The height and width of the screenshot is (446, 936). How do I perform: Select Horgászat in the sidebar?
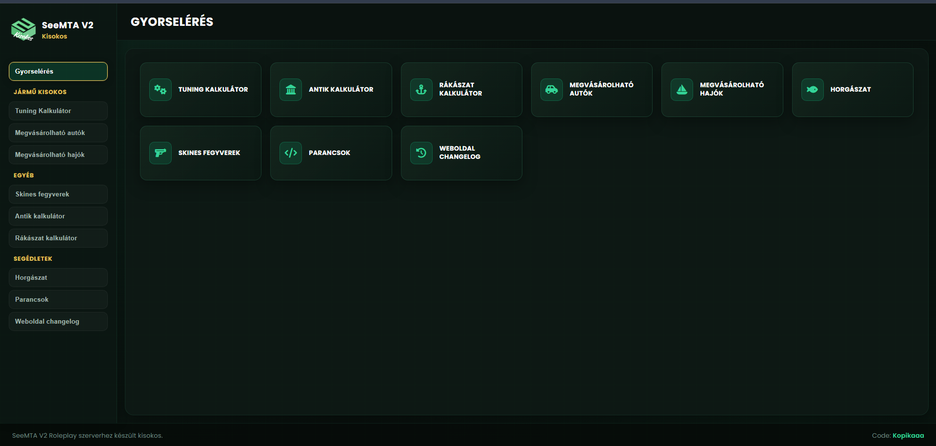pyautogui.click(x=58, y=277)
